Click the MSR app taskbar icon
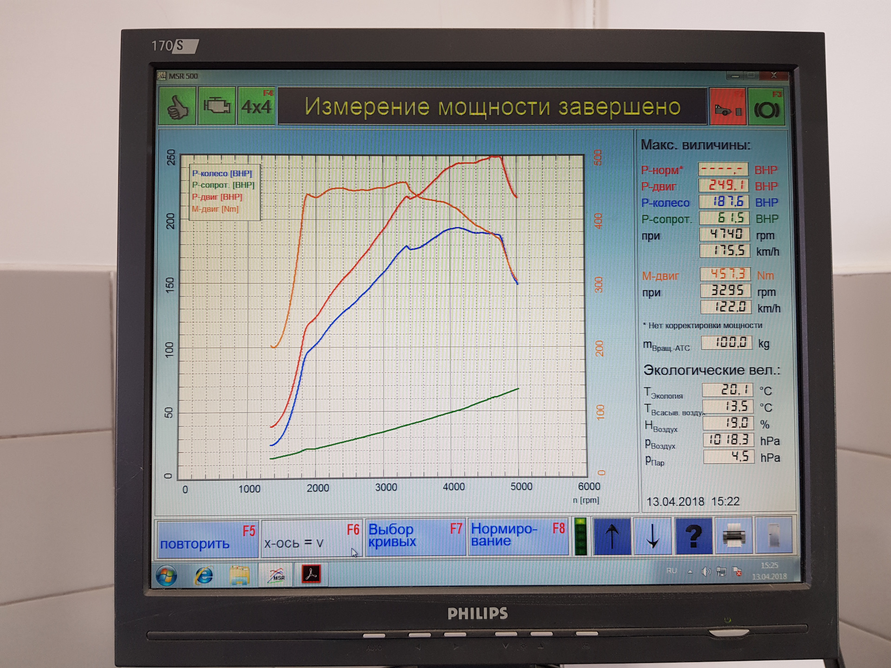Viewport: 891px width, 668px height. coord(277,575)
